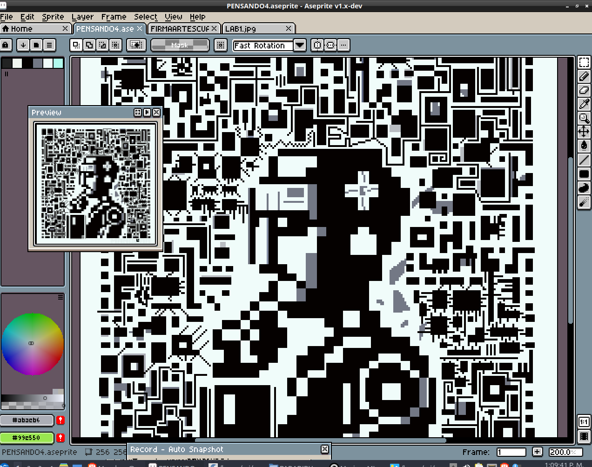Select the Blur tool

pos(584,202)
